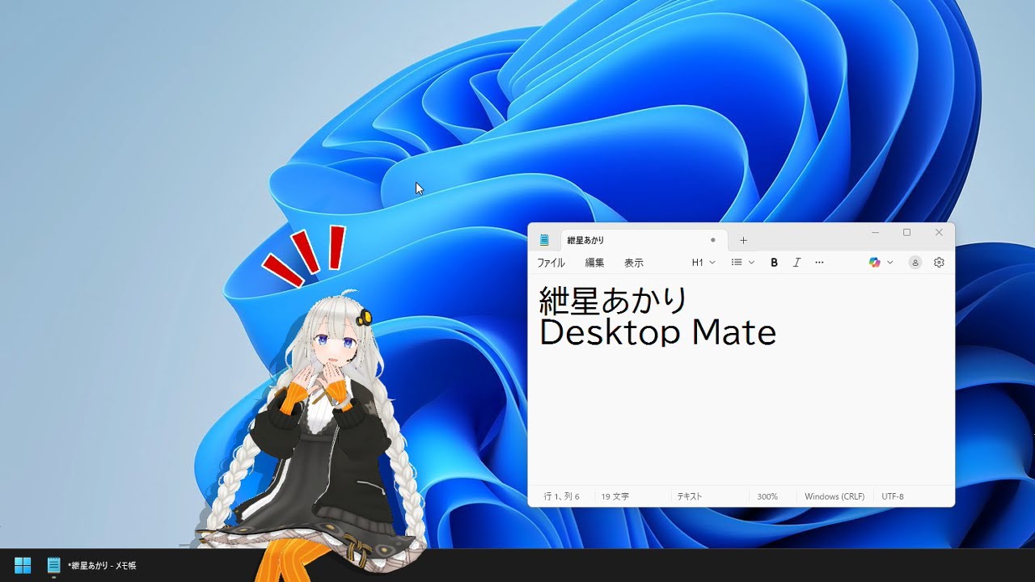Select the 紲星あかり tab
Image resolution: width=1035 pixels, height=582 pixels.
click(x=644, y=240)
